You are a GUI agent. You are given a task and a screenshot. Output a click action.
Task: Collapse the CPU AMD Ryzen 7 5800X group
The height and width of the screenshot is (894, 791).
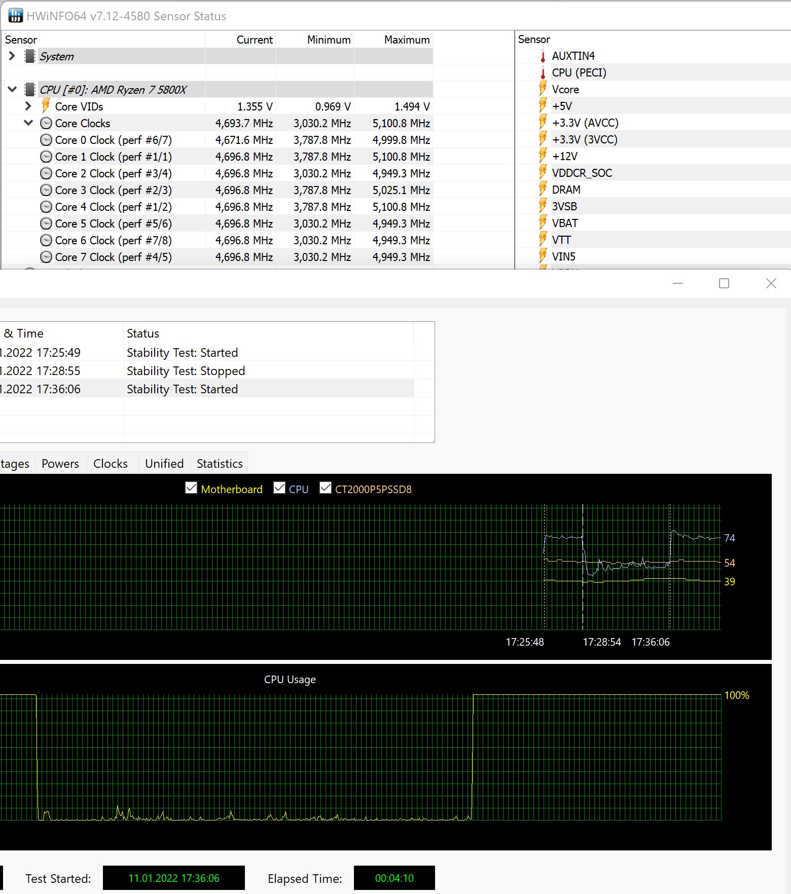tap(12, 90)
